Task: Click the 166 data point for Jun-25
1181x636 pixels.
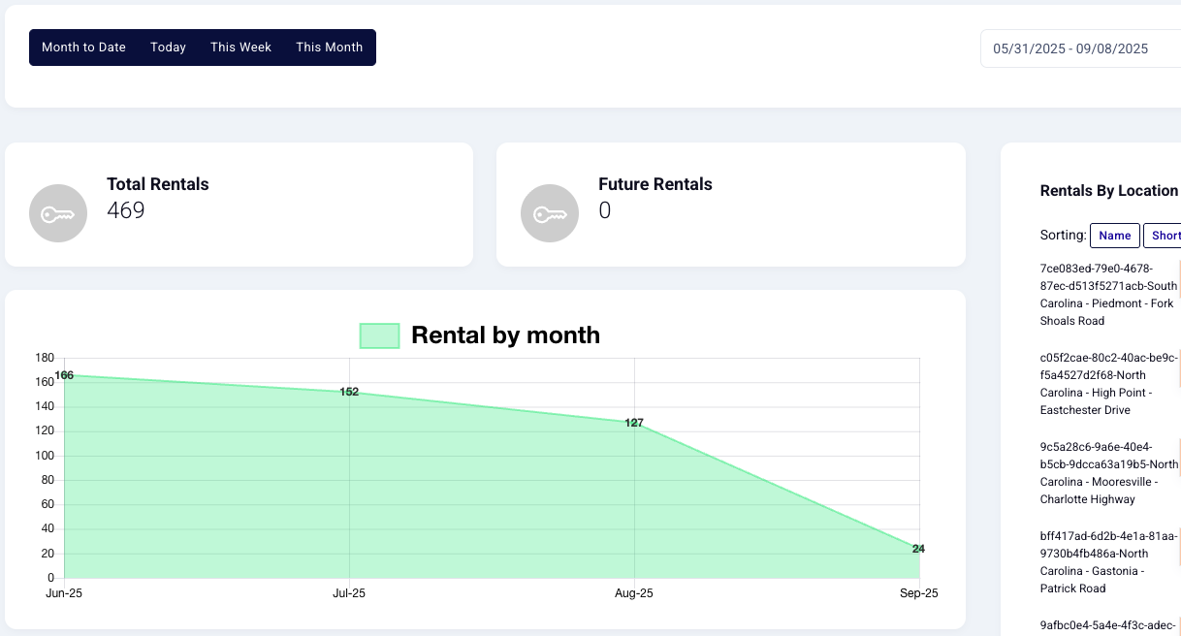Action: click(64, 375)
